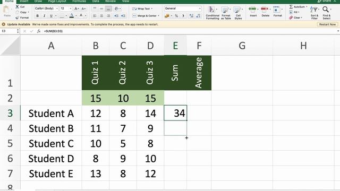Decrease decimal places
Viewport: 340px width, 191px height.
pyautogui.click(x=198, y=16)
